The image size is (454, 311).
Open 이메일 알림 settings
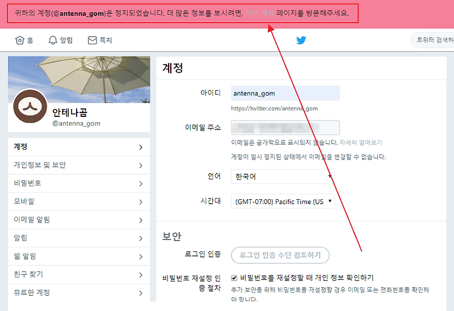[79, 220]
